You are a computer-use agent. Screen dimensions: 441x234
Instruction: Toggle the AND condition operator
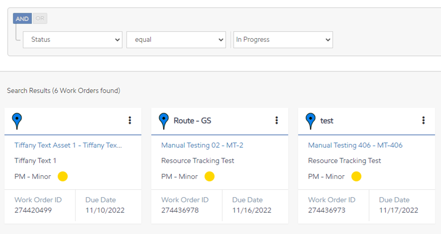(22, 19)
